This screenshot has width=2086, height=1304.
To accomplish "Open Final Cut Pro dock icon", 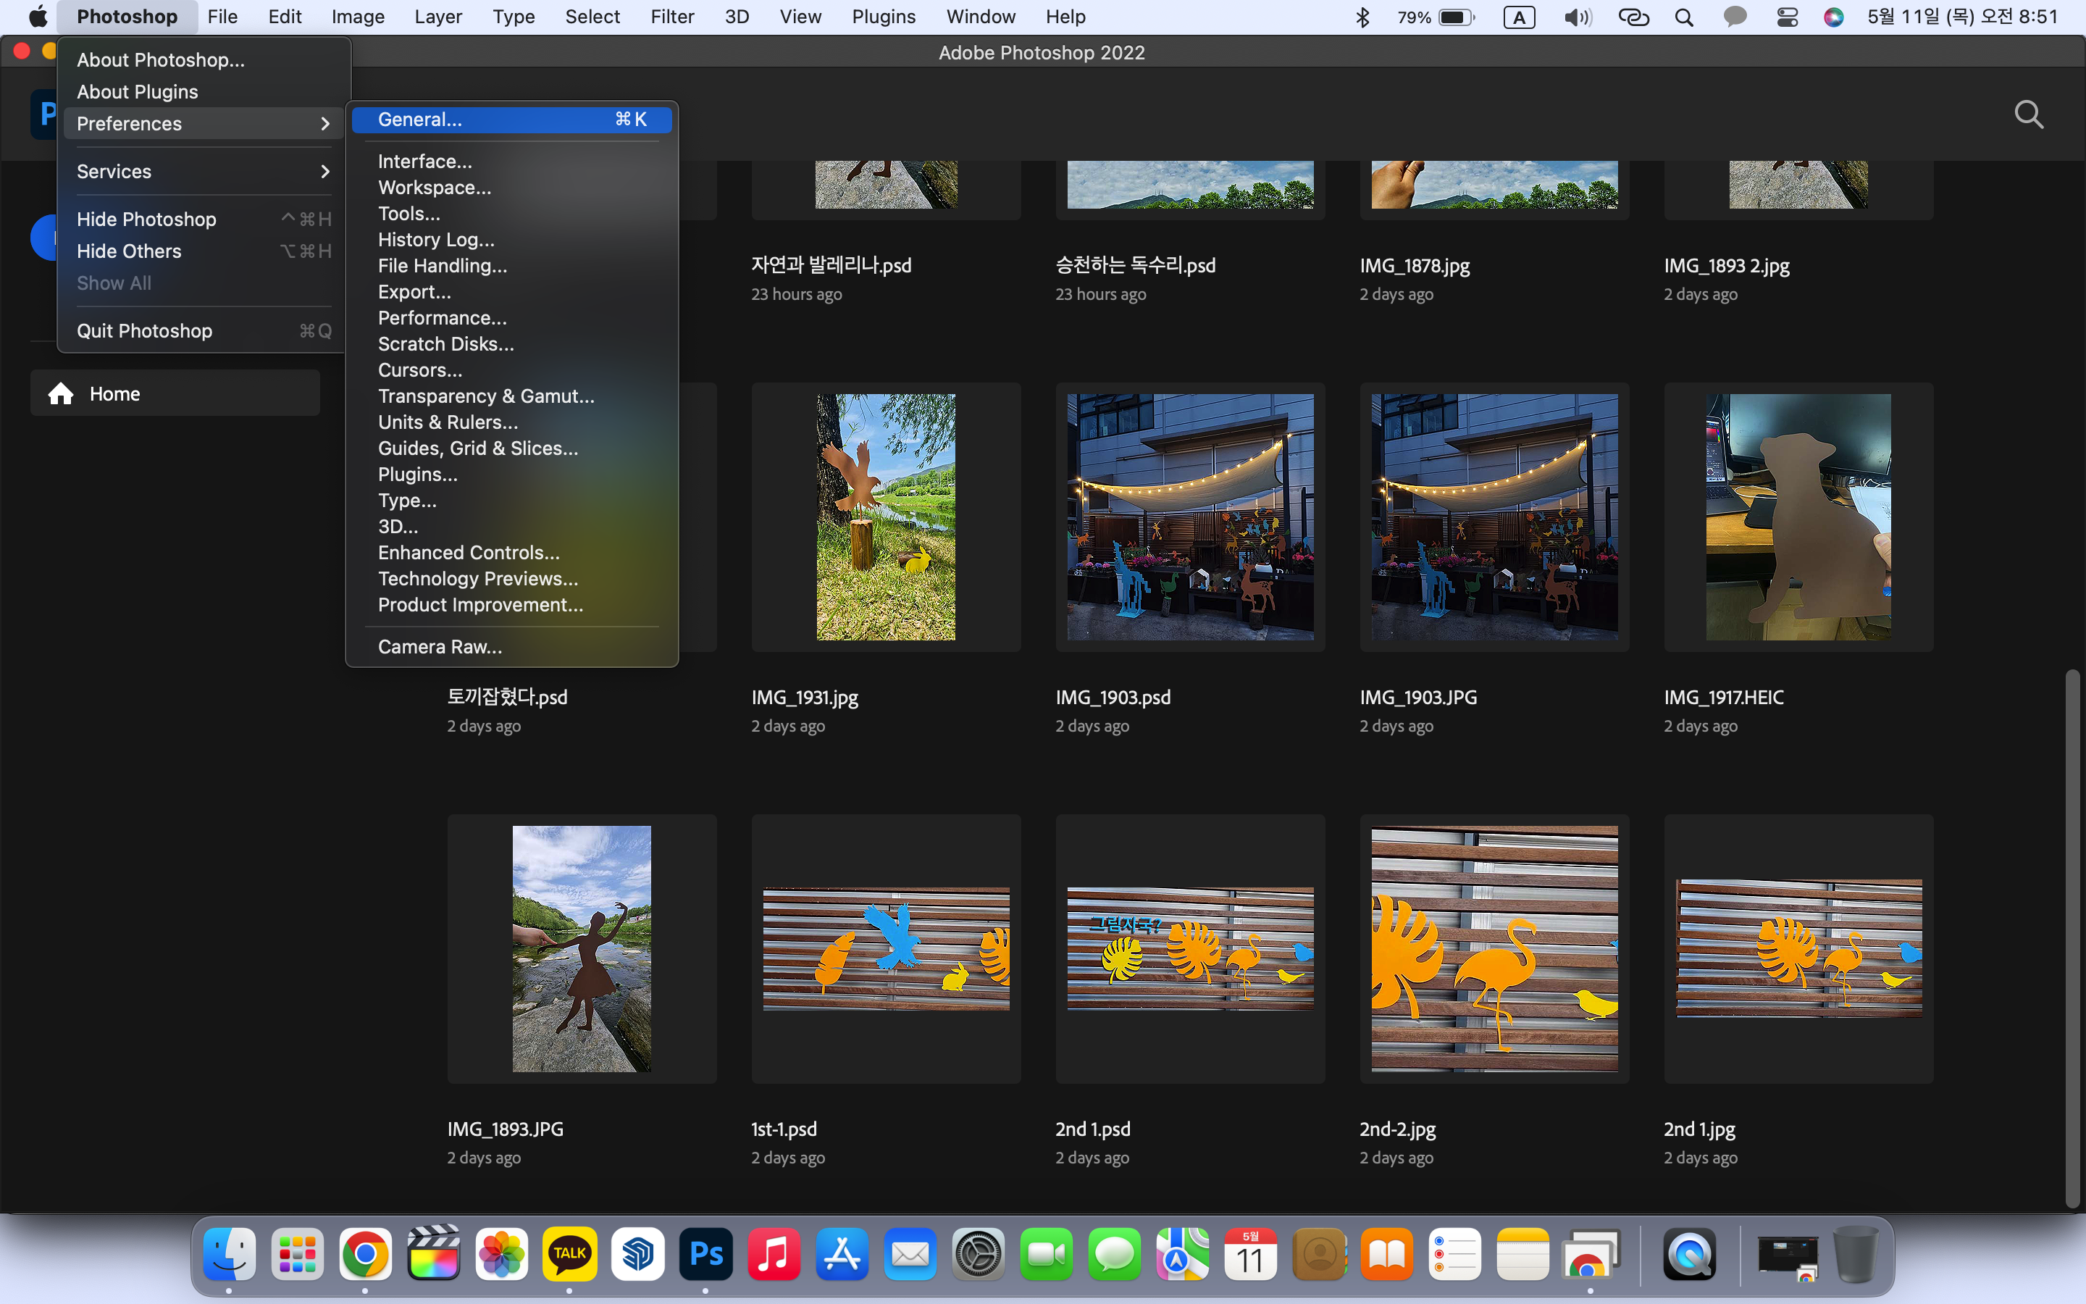I will tap(434, 1254).
